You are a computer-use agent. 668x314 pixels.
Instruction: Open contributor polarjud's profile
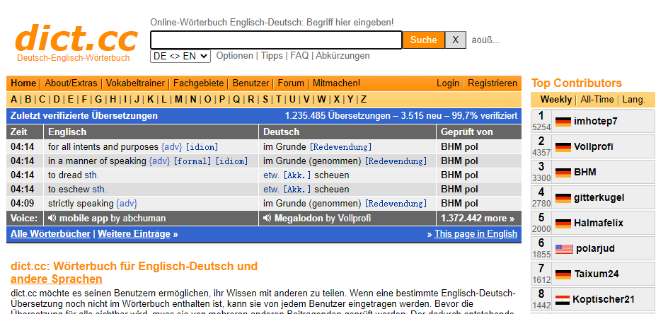pos(595,249)
